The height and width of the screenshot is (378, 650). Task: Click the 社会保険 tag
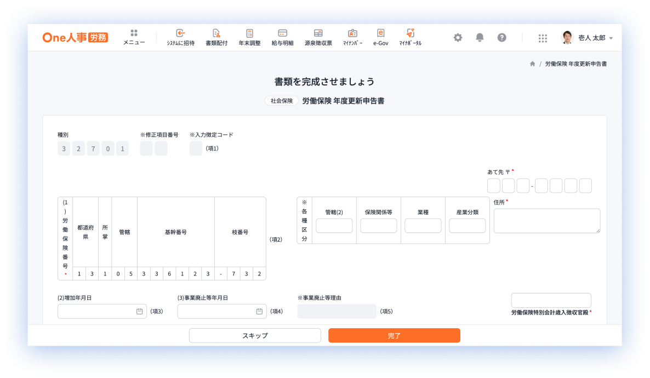coord(282,101)
